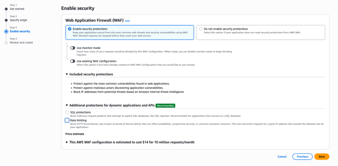The width and height of the screenshot is (338, 166).
Task: Select Enable security protections radio option
Action: (70, 29)
